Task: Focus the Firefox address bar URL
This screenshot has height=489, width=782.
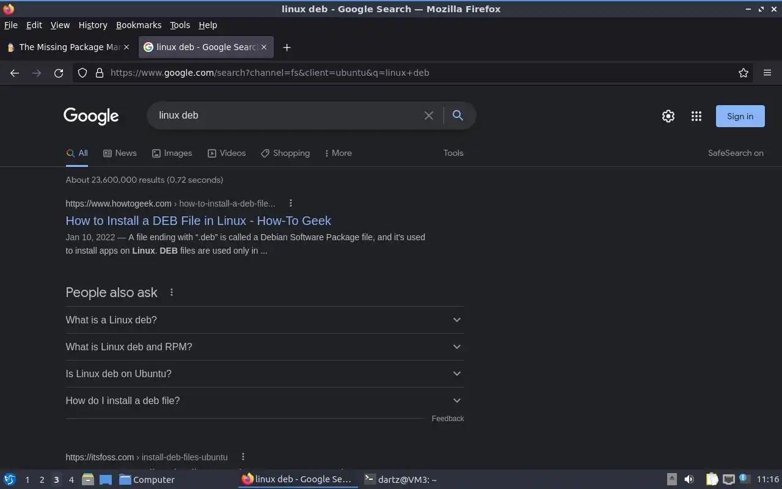Action: 422,73
